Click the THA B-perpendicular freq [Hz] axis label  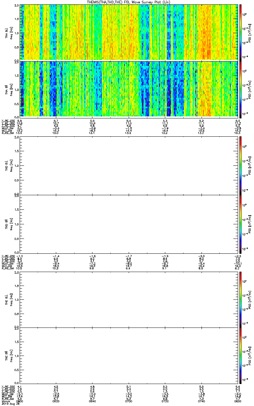[x=11, y=32]
